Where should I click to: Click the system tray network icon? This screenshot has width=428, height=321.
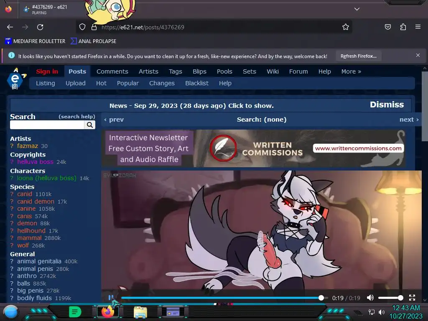pos(371,312)
